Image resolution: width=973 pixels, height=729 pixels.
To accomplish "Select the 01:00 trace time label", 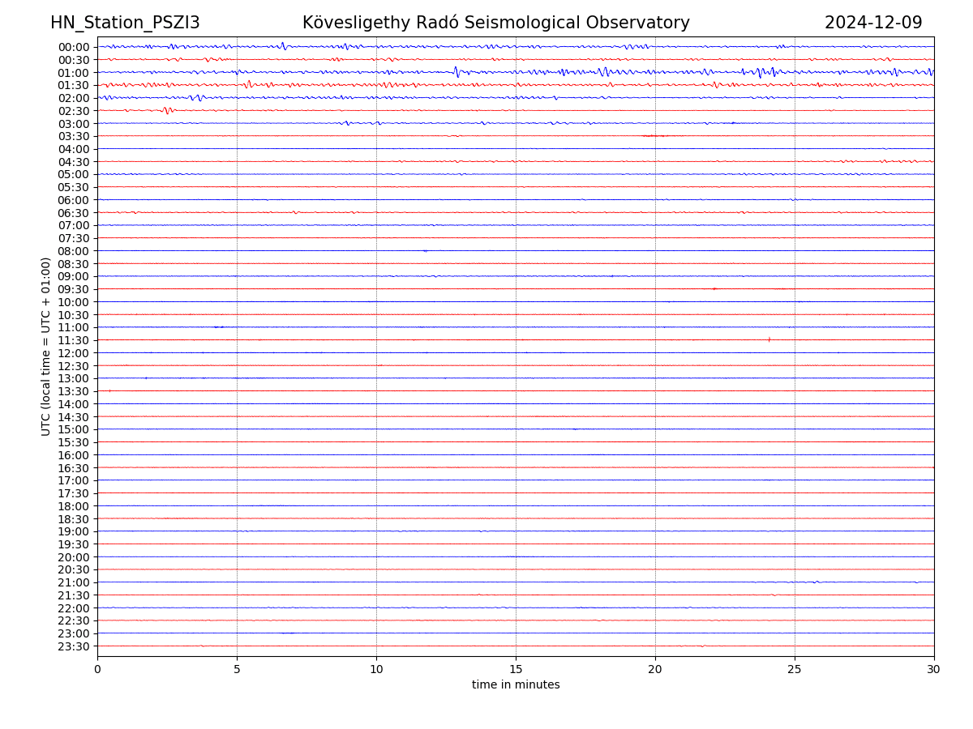I will click(x=74, y=73).
